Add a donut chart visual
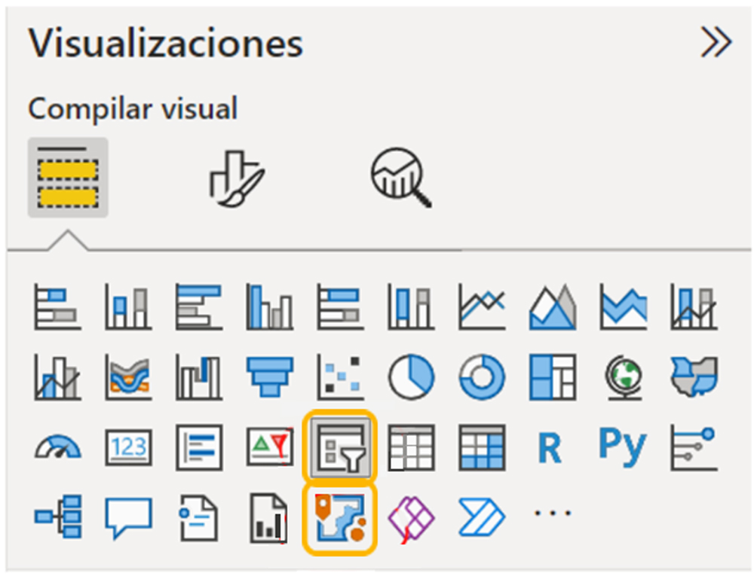 click(x=482, y=377)
